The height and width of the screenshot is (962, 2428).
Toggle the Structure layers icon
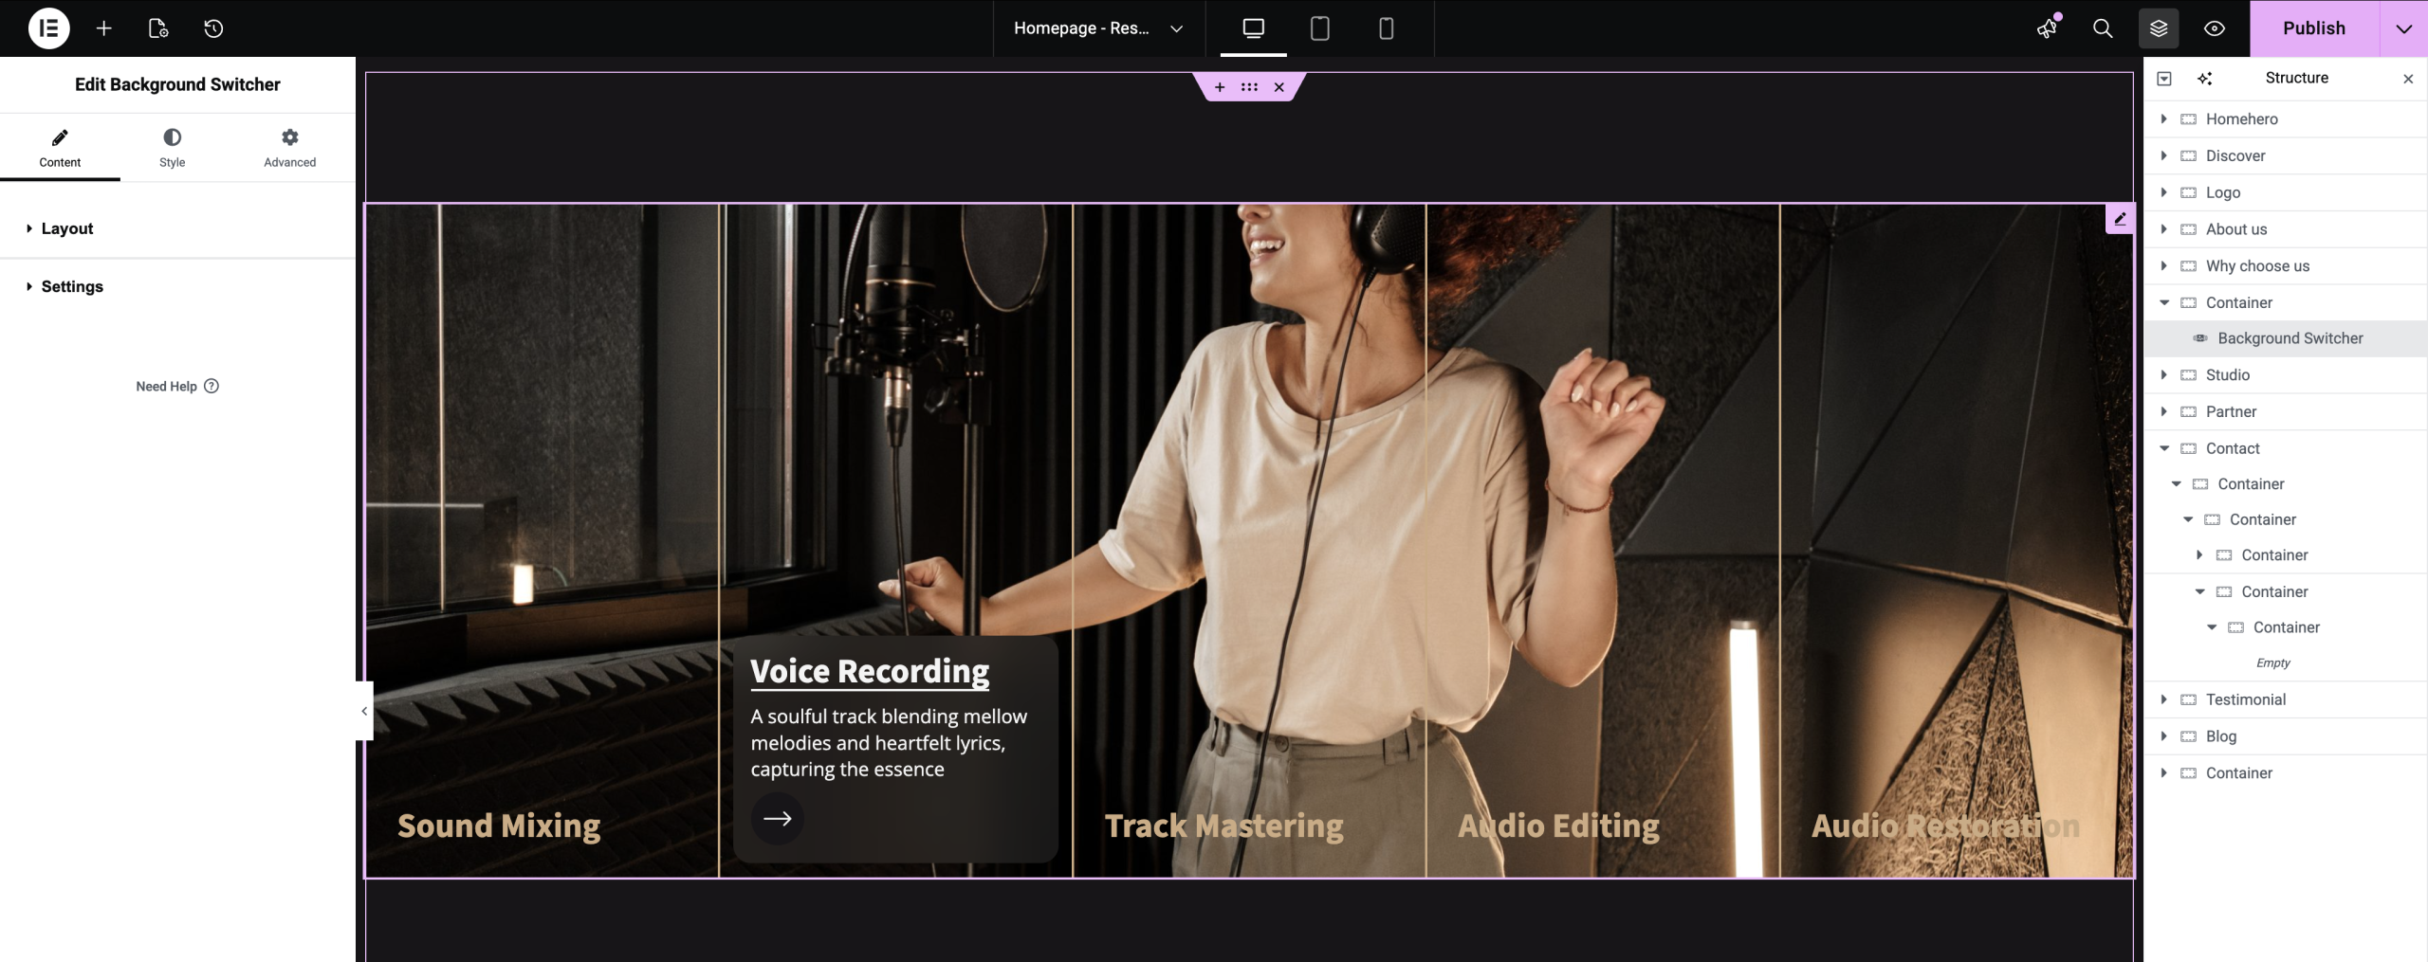[x=2159, y=28]
